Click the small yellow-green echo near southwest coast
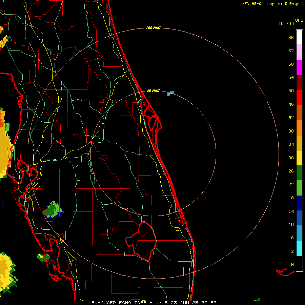Viewport: 305px width, 305px height. click(x=43, y=258)
